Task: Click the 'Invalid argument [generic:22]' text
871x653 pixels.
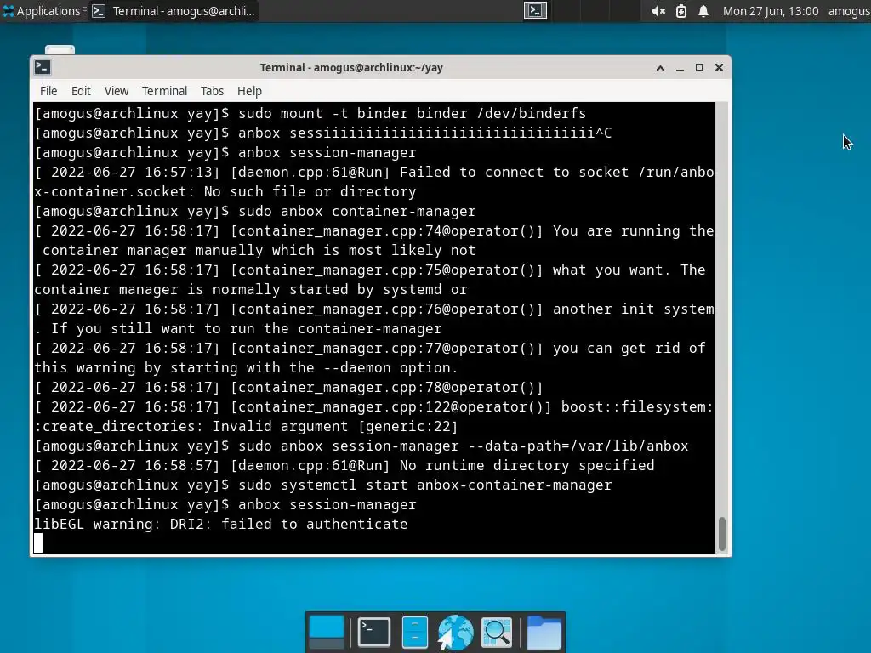Action: 335,427
